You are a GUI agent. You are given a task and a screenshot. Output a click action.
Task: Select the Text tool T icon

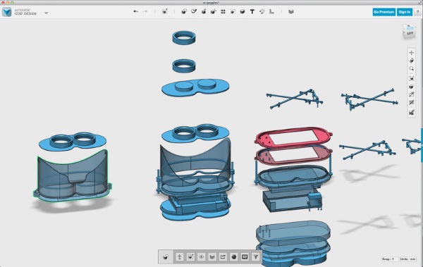pos(252,11)
